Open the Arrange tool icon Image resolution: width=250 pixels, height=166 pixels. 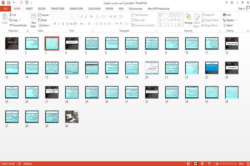pos(188,17)
